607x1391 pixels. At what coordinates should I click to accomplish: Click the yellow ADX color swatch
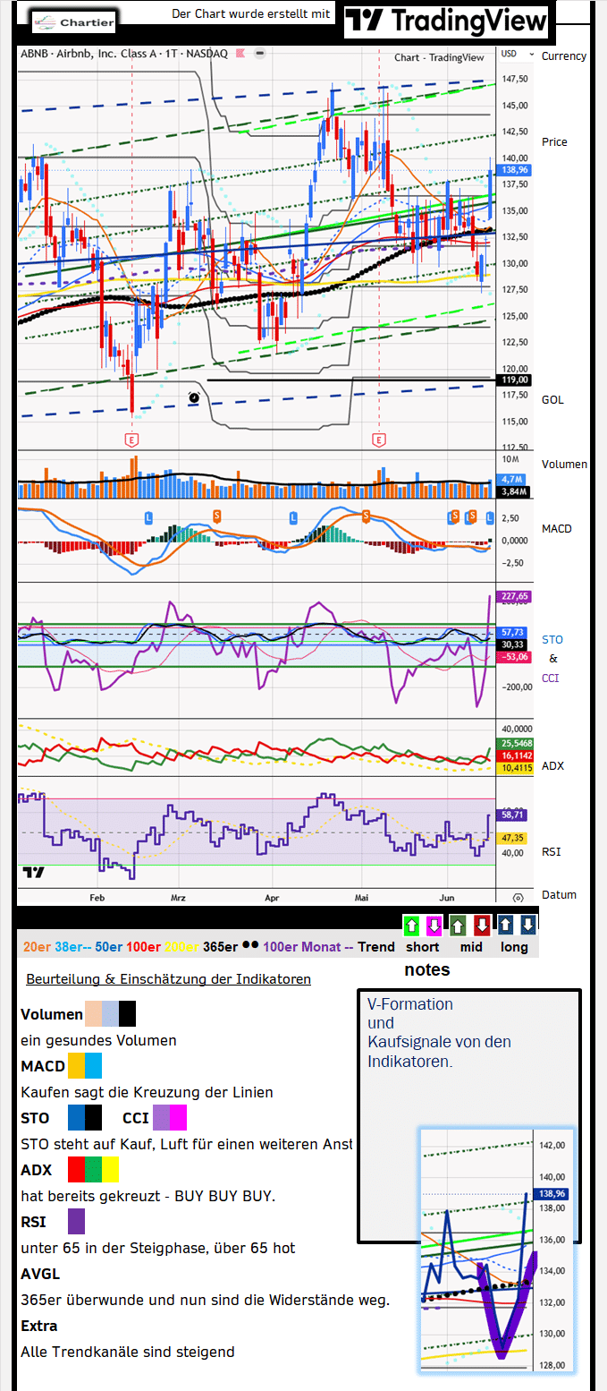click(x=110, y=1170)
